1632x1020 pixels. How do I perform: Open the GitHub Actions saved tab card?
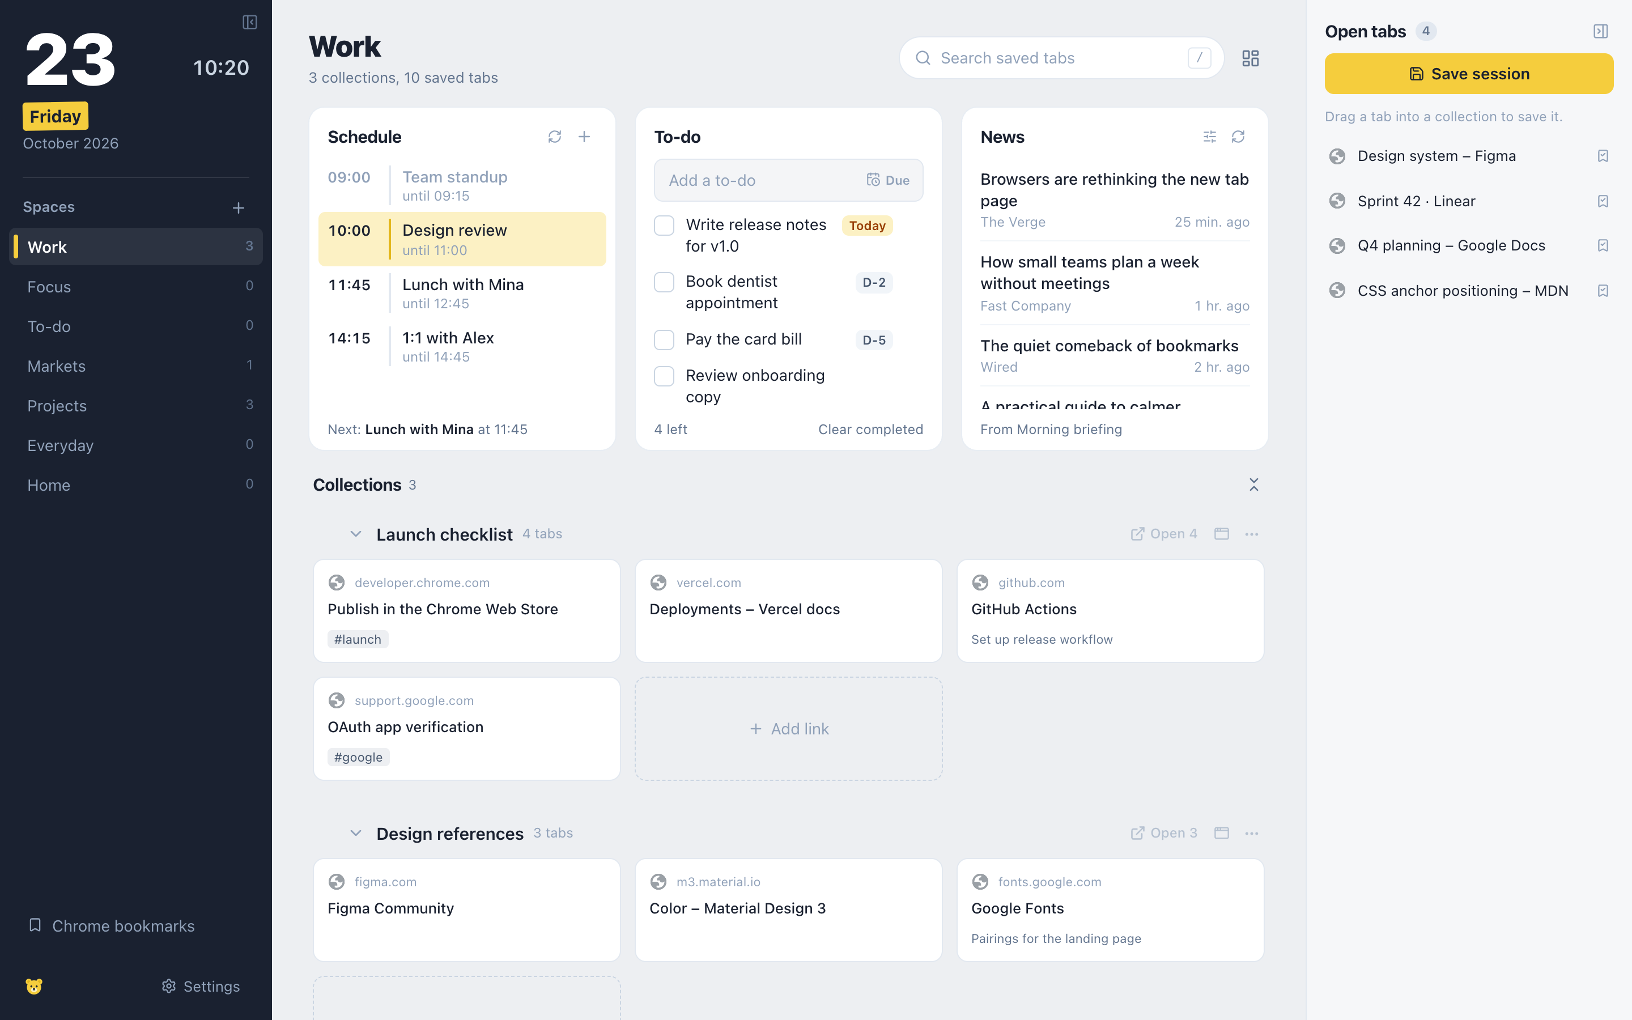click(1110, 610)
